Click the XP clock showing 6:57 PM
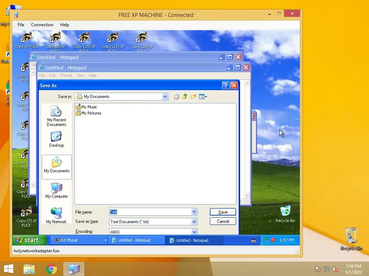369x276 pixels. (x=286, y=240)
